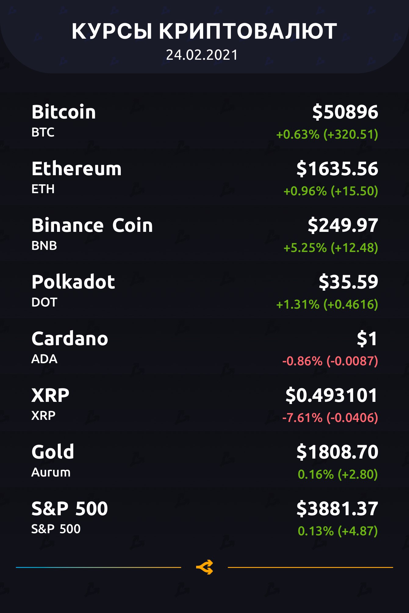This screenshot has width=409, height=613.
Task: Click the DOT ticker label
Action: (44, 302)
